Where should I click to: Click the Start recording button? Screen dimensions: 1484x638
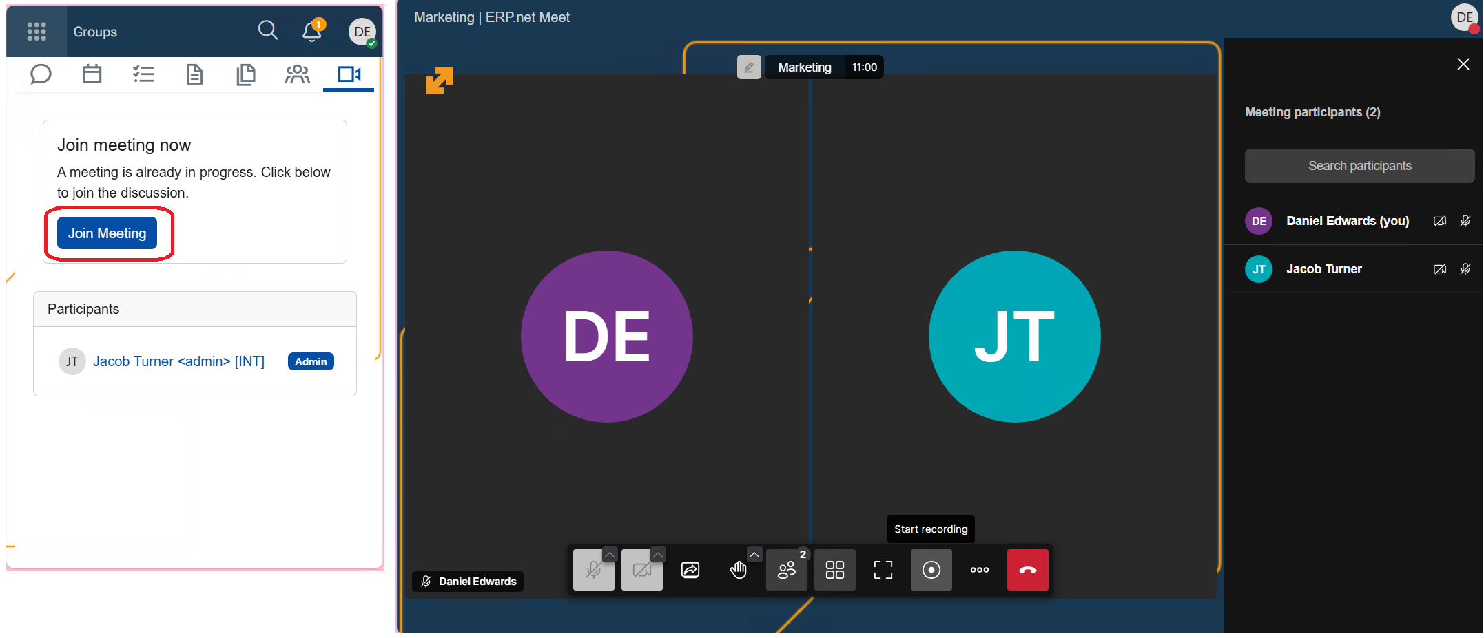(x=931, y=570)
